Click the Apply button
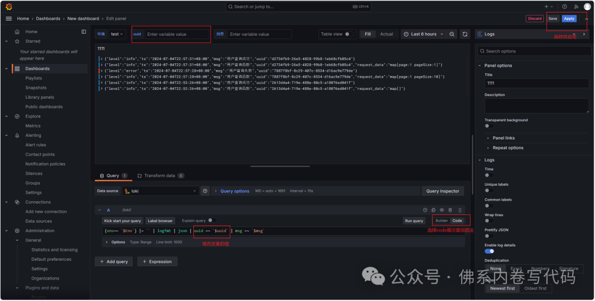This screenshot has height=301, width=595. coord(569,19)
